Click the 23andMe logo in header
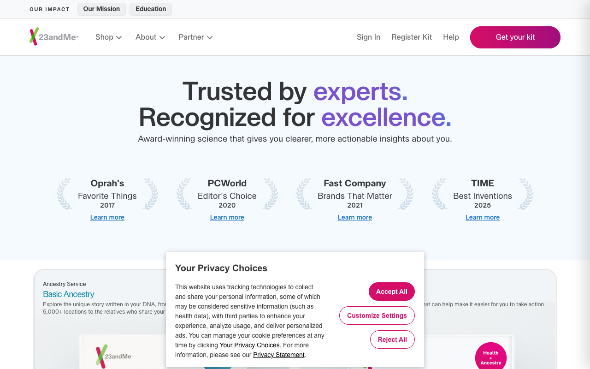This screenshot has width=590, height=369. tap(54, 37)
